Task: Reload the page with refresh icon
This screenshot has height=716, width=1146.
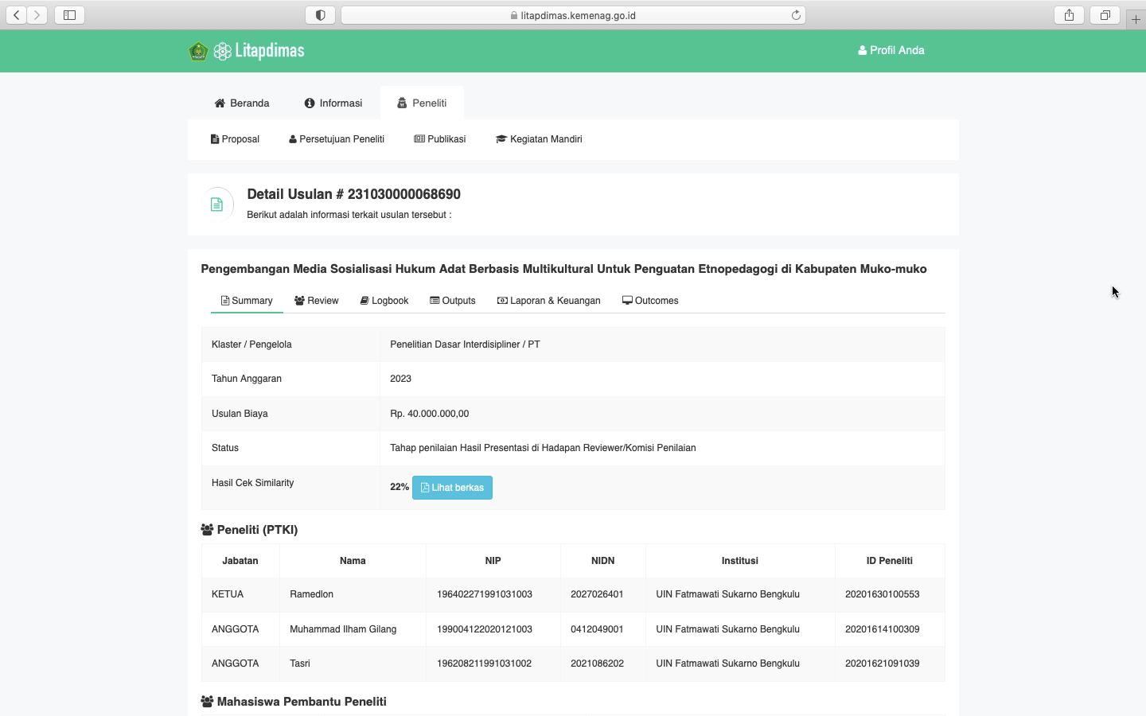Action: pyautogui.click(x=796, y=15)
